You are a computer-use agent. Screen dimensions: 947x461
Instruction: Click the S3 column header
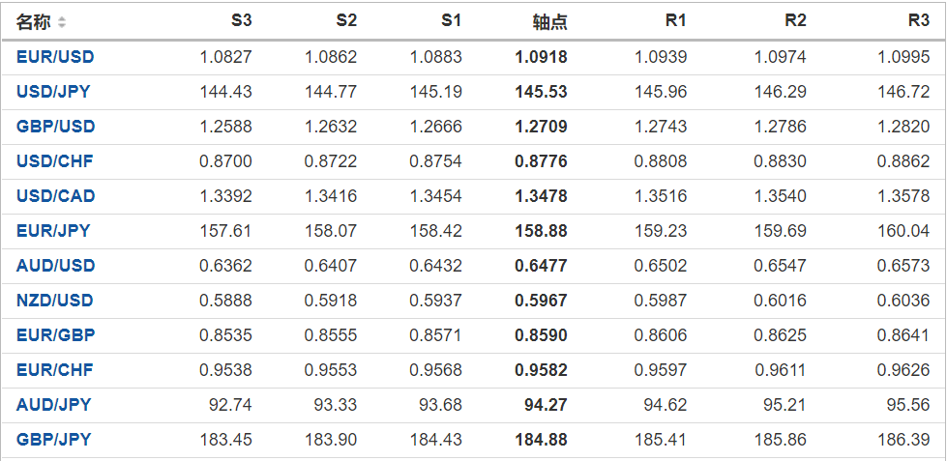[242, 20]
